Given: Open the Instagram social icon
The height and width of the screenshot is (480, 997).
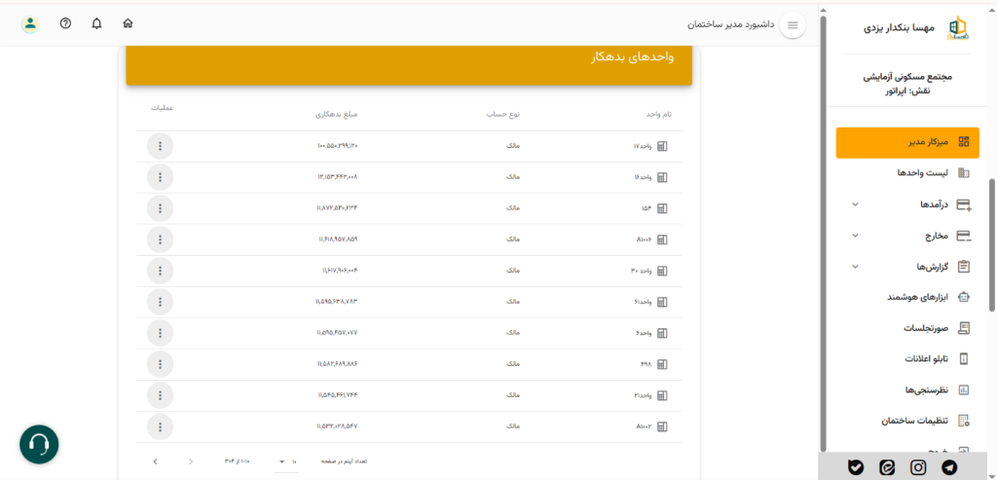Looking at the screenshot, I should (x=918, y=467).
